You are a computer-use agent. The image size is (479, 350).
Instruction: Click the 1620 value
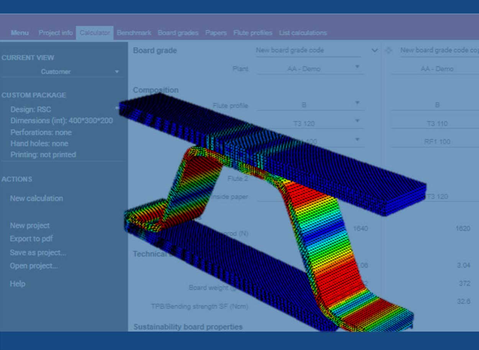click(463, 229)
